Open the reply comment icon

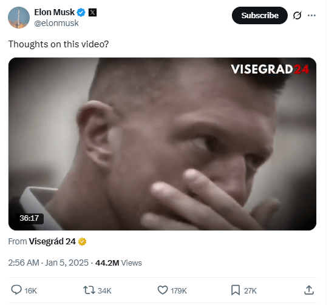[16, 290]
